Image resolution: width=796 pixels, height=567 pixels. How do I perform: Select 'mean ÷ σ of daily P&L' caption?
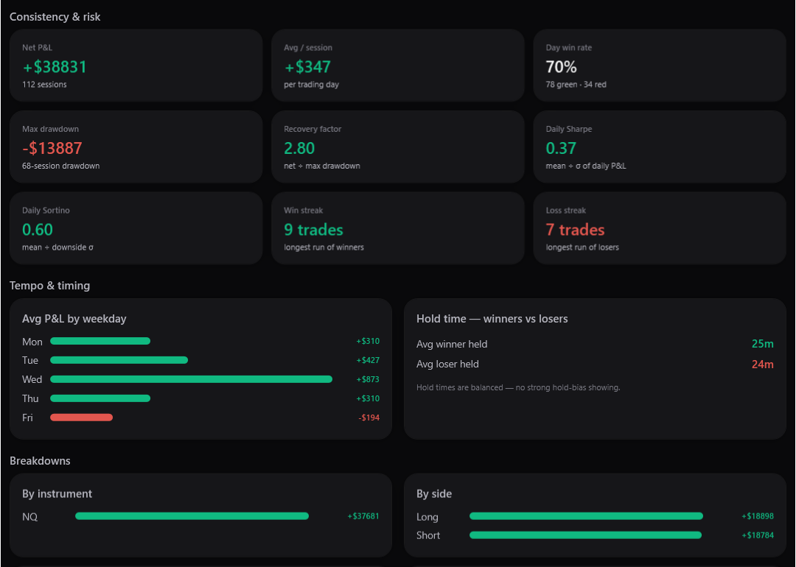pos(586,166)
